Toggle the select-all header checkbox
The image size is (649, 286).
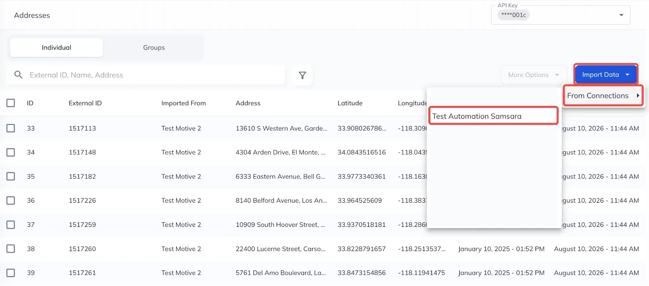[11, 103]
